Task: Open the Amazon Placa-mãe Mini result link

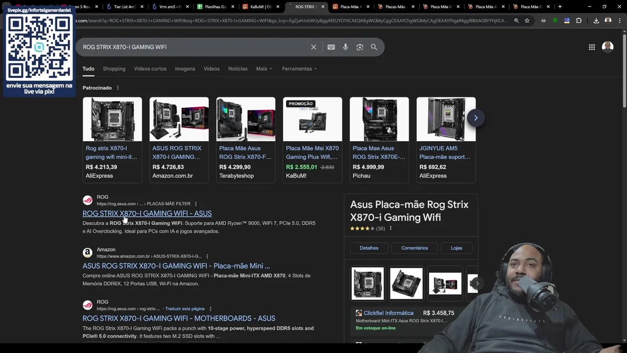Action: (176, 266)
